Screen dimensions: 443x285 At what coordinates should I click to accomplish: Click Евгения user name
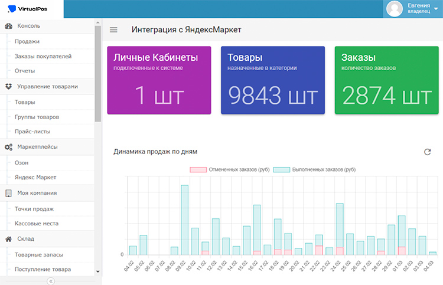pos(419,5)
